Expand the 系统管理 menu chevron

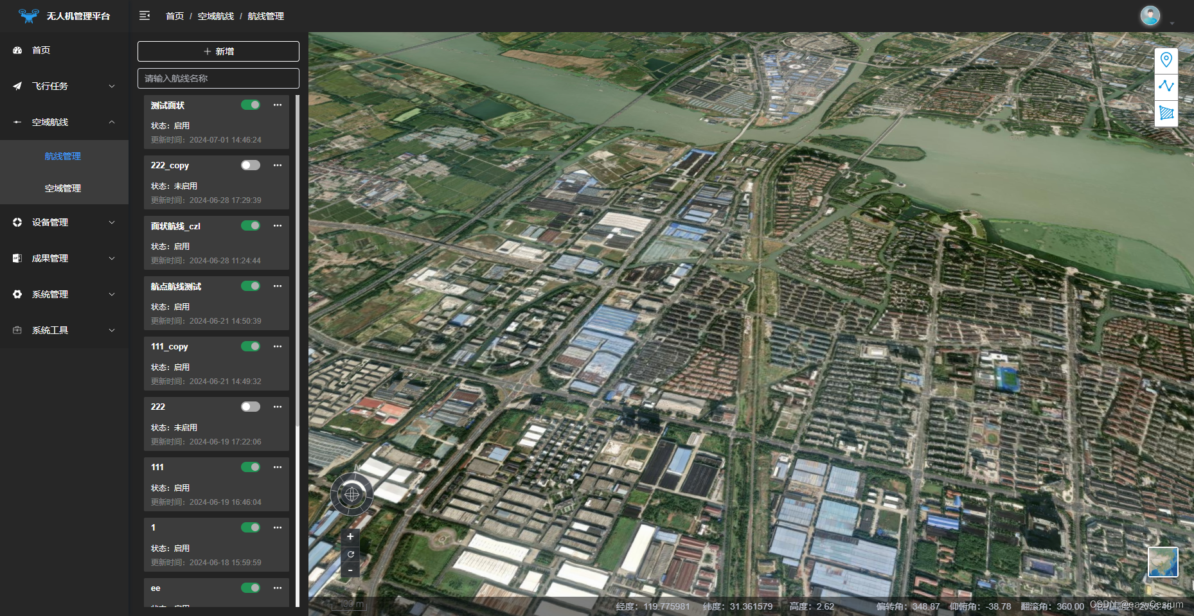pyautogui.click(x=112, y=294)
